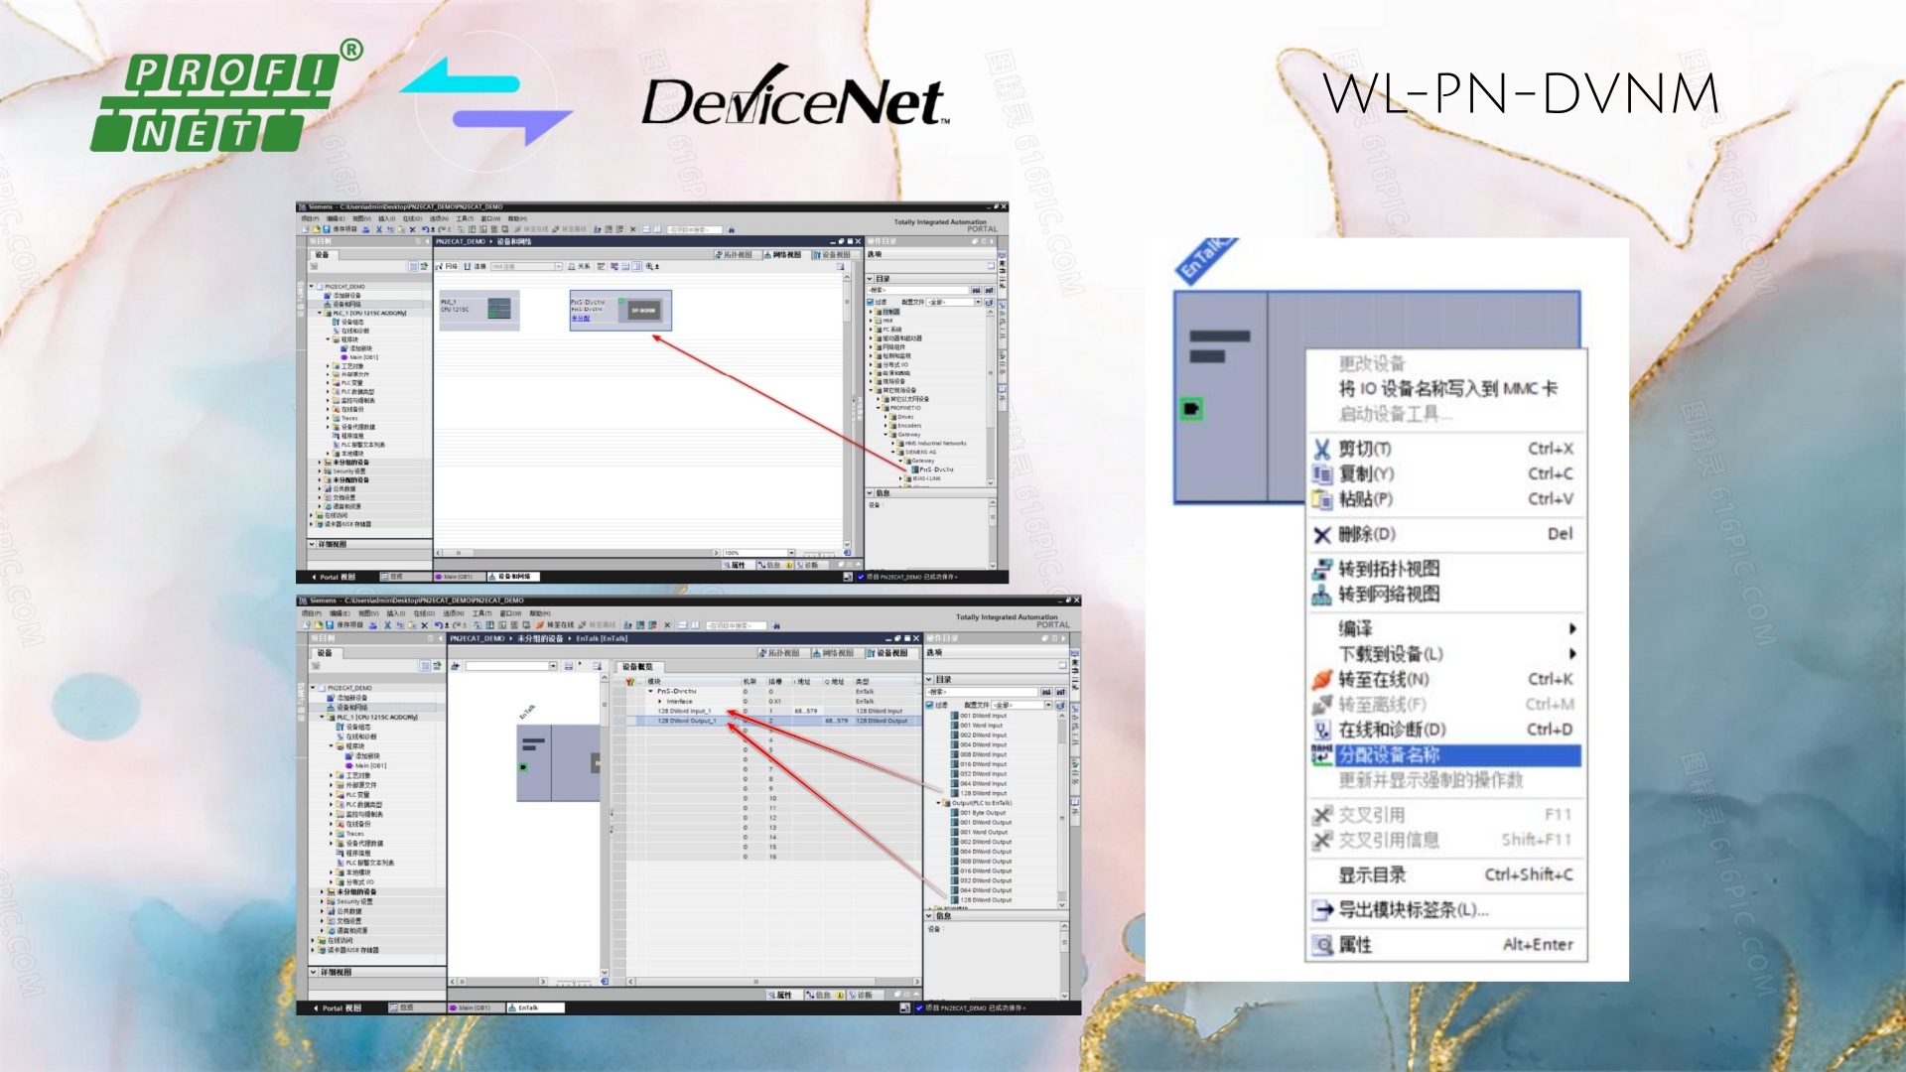
Task: Click 未分配 link on PnS-Dvctu device
Action: tap(581, 319)
